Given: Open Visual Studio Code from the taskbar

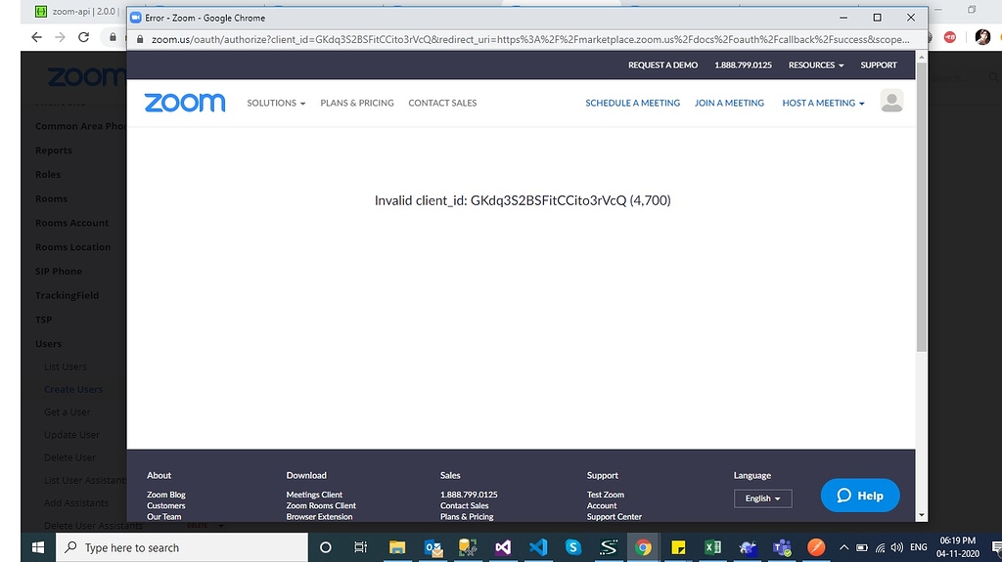Looking at the screenshot, I should coord(538,547).
